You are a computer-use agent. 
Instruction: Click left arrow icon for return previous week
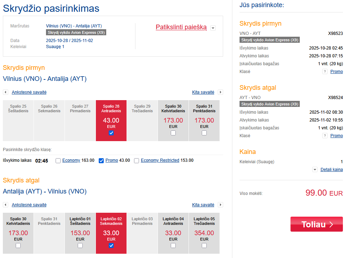tap(6, 205)
